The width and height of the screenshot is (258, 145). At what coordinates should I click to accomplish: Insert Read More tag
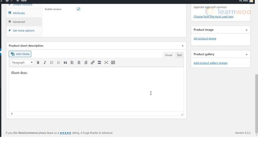pyautogui.click(x=100, y=62)
